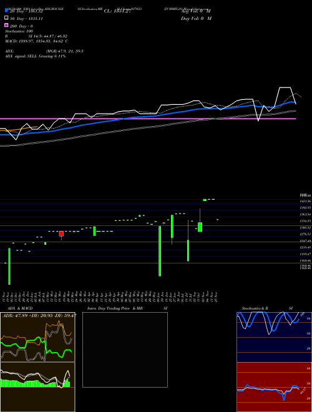The image size is (312, 412).
Task: Click the 'ADX signal: SELL' text
Action: pos(21,56)
